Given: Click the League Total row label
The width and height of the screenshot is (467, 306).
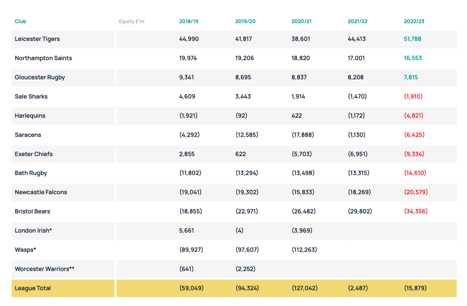Looking at the screenshot, I should 33,288.
